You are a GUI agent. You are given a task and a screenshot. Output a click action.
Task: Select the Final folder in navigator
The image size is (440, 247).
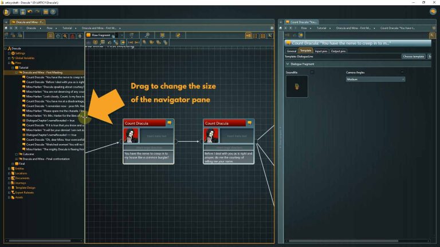tap(22, 164)
